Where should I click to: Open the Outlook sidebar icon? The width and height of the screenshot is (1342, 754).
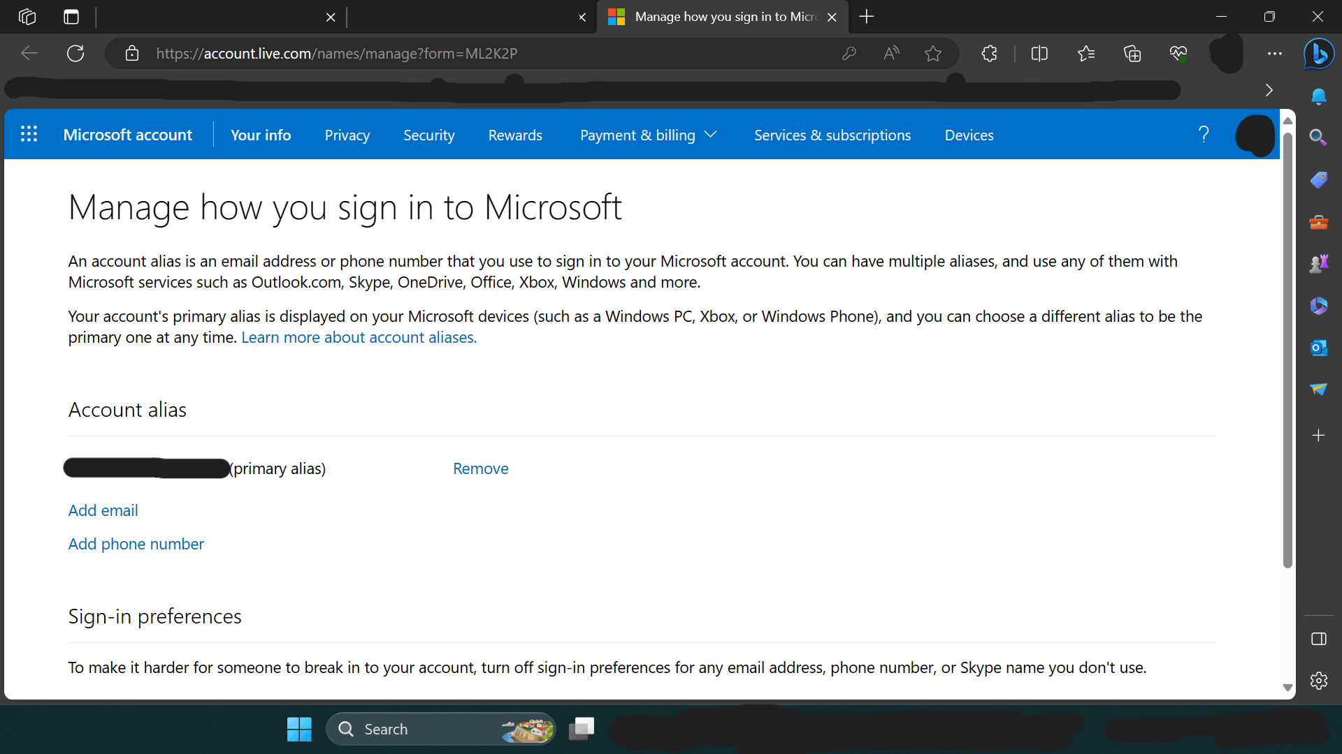1318,348
